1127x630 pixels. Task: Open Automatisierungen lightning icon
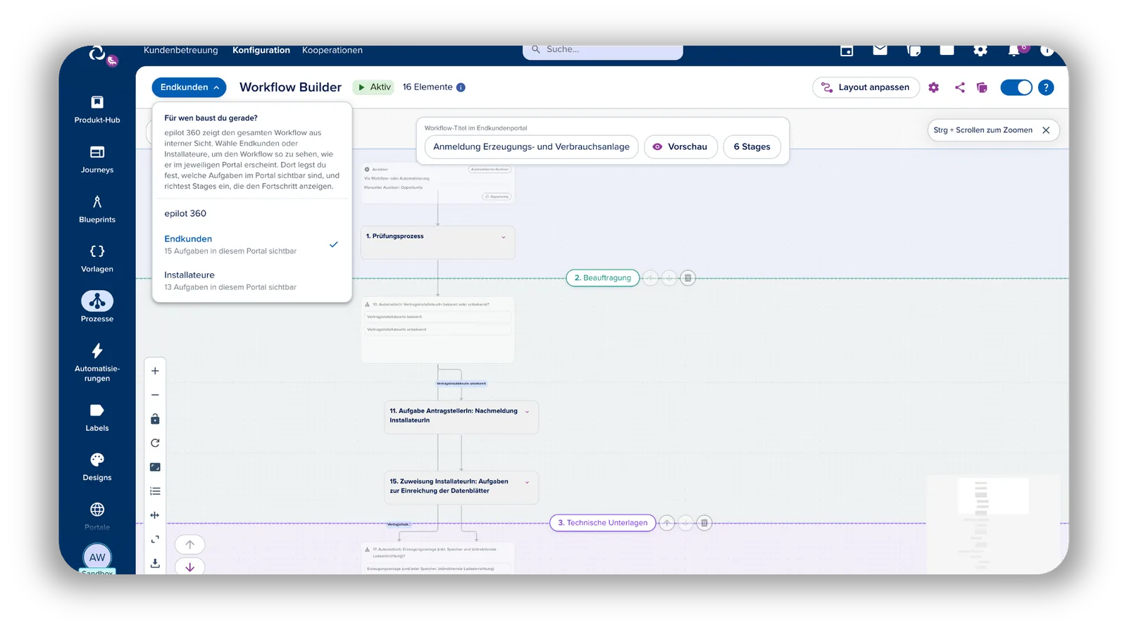(x=97, y=351)
